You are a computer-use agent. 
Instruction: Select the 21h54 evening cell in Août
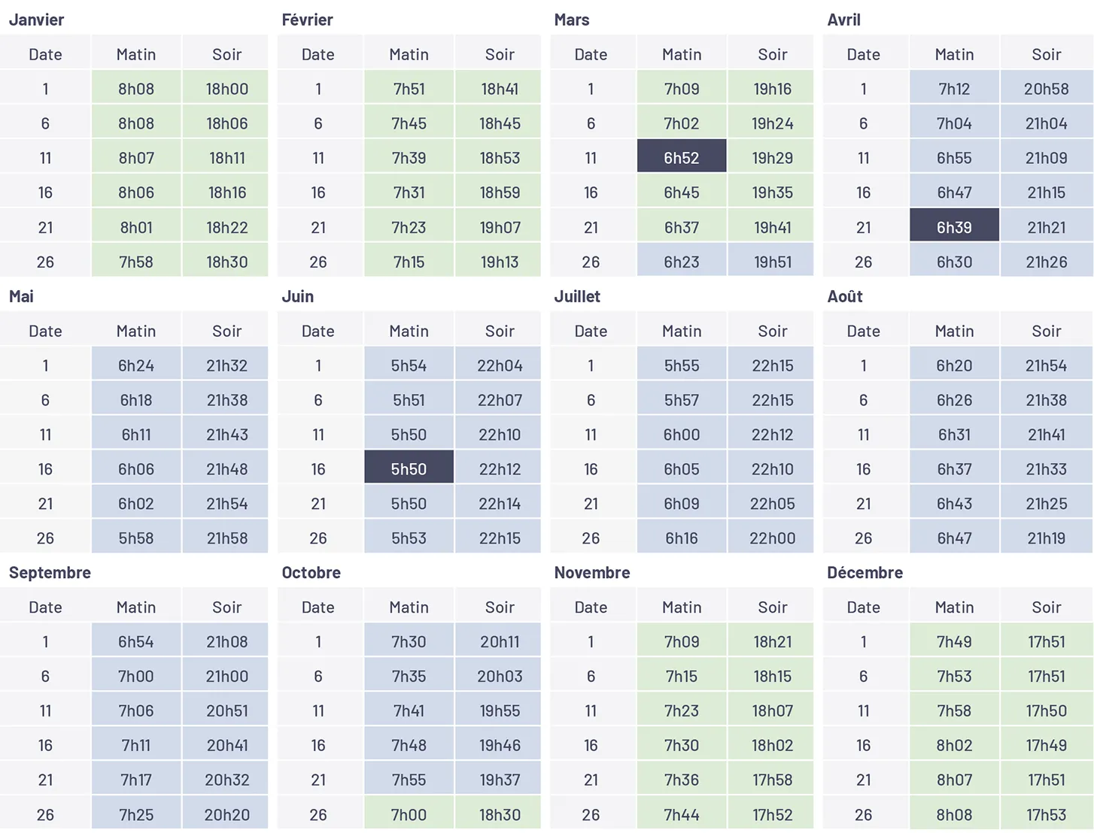tap(1046, 365)
